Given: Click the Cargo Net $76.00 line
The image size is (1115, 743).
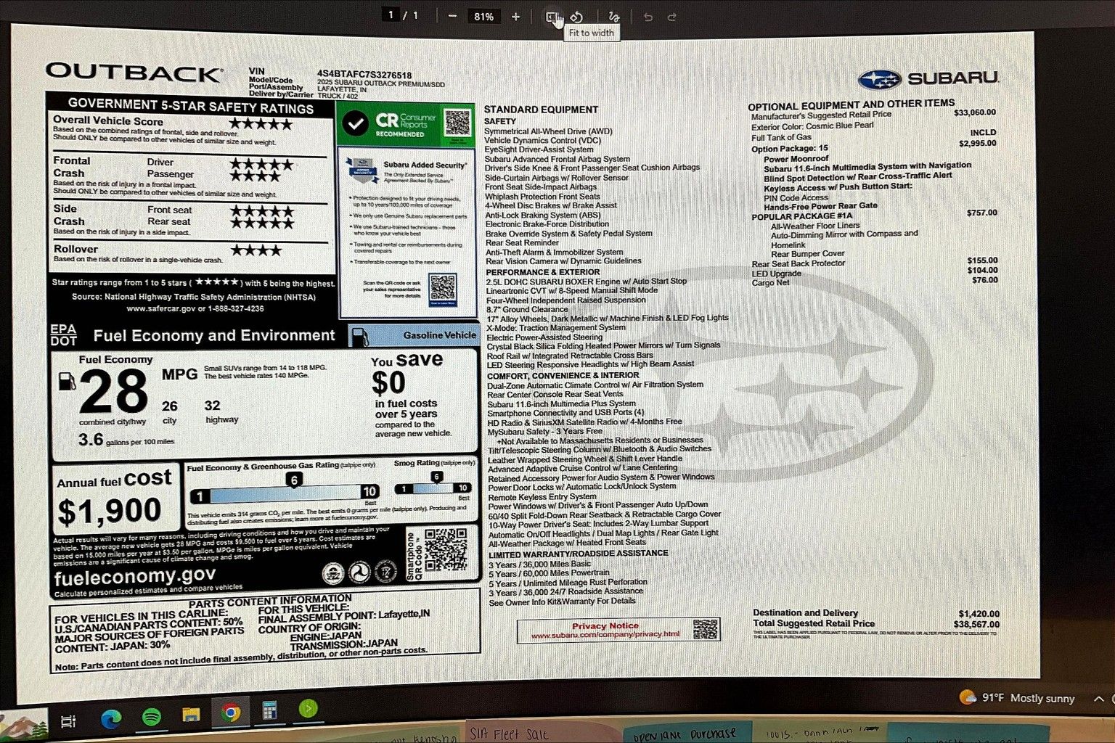Looking at the screenshot, I should click(875, 281).
